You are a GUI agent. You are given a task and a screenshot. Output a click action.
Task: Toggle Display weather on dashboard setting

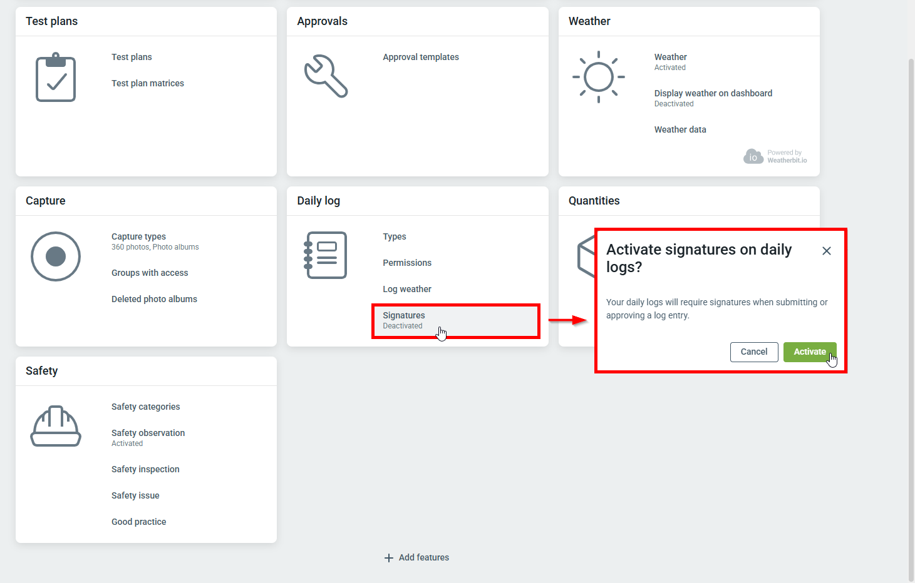[x=713, y=98]
